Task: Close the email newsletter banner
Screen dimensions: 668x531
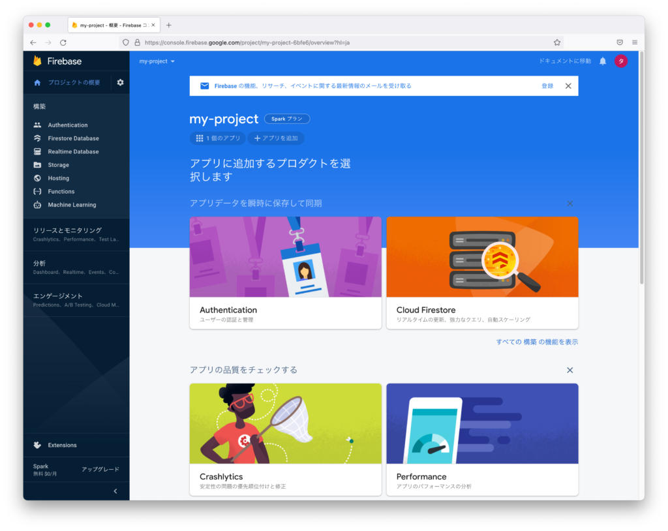Action: coord(568,85)
